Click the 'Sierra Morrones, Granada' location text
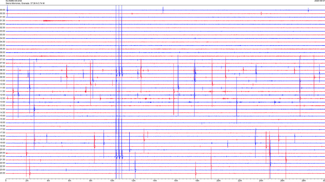Screen dimensions: 325x182 17,3
